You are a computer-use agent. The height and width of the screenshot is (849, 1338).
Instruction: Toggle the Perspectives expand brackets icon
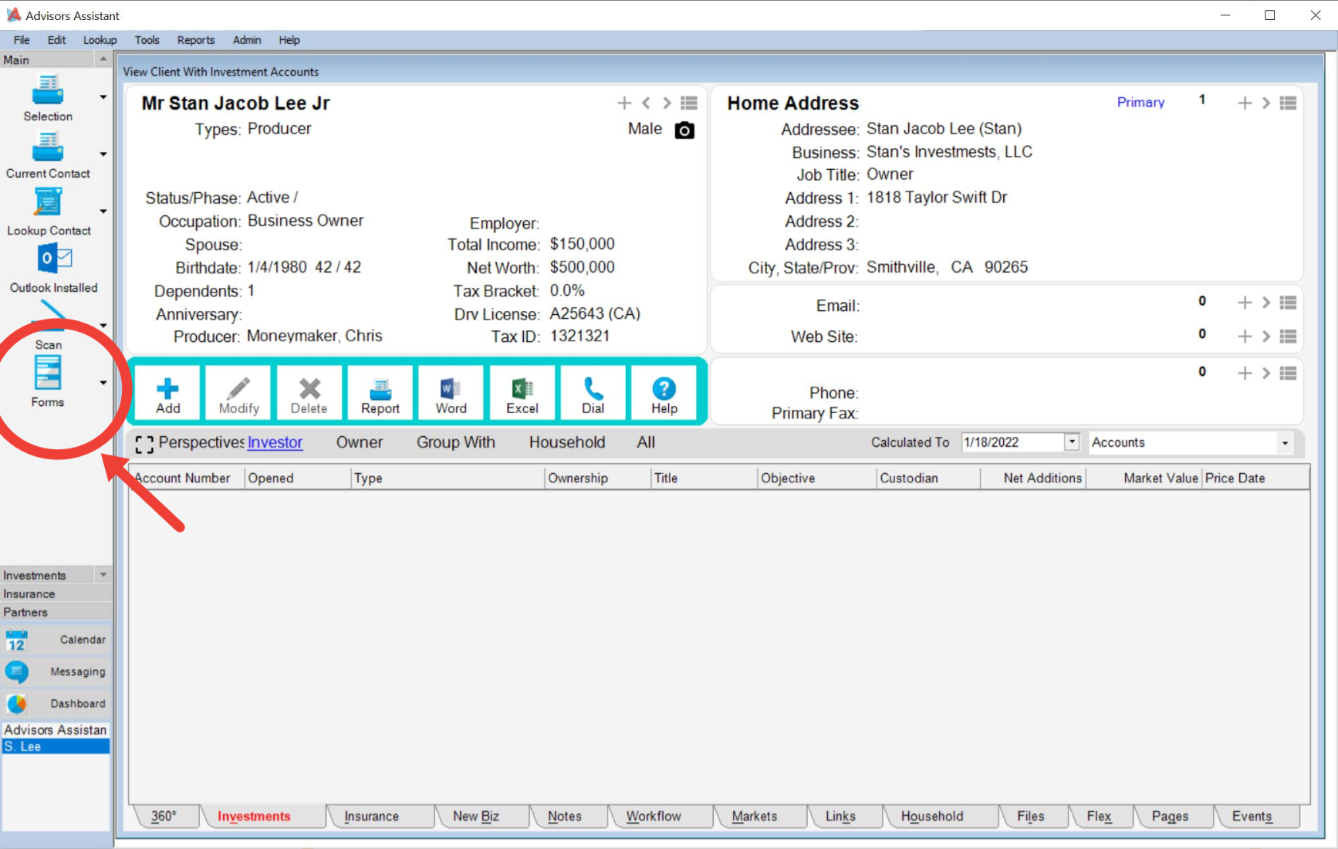click(144, 444)
